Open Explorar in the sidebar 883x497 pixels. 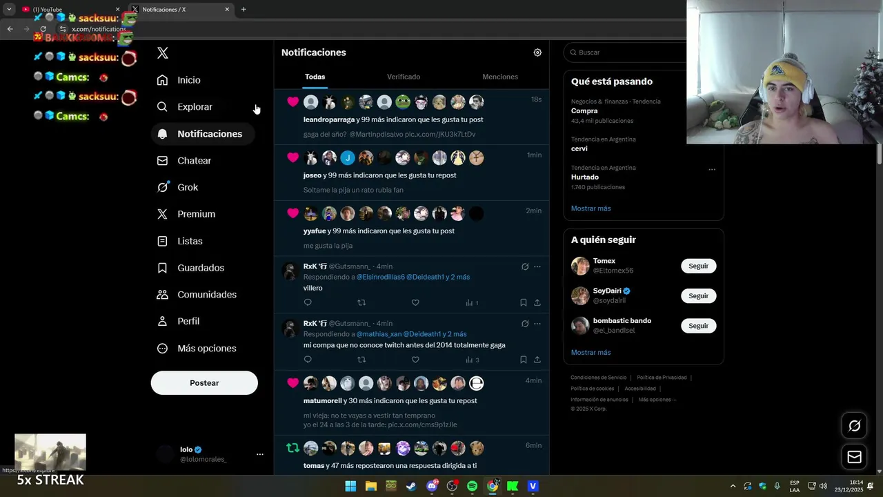point(185,107)
